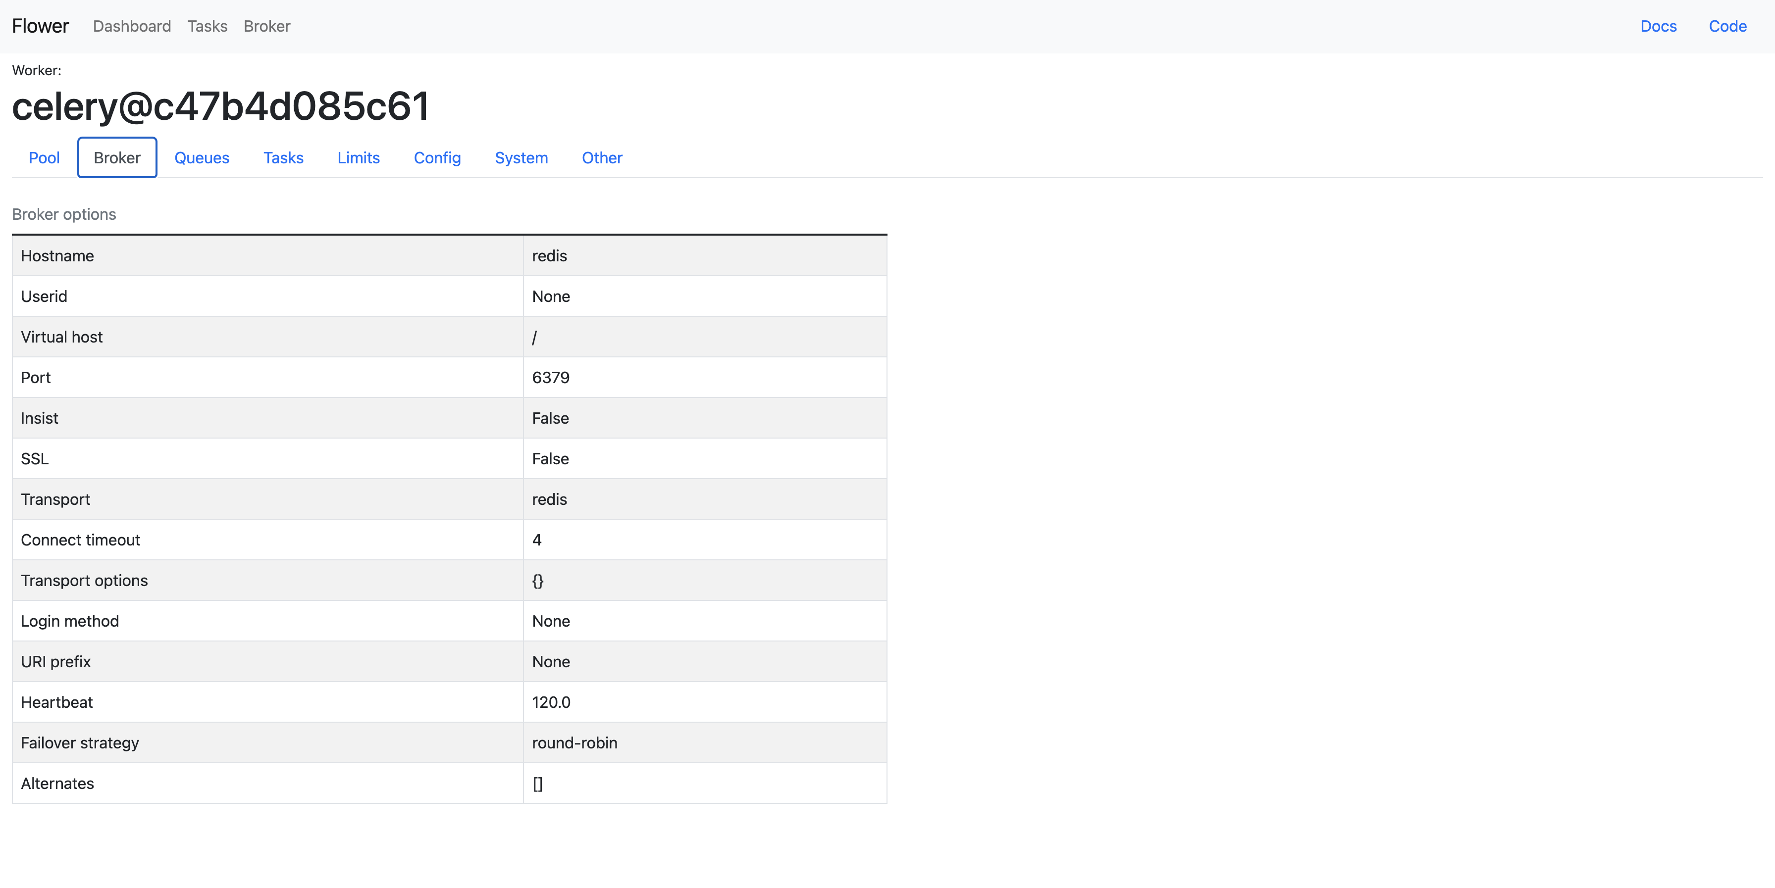Select the Broker tab
1775x888 pixels.
tap(116, 157)
